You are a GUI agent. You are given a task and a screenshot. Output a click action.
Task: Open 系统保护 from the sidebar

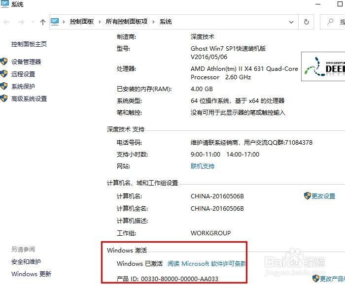pos(23,86)
